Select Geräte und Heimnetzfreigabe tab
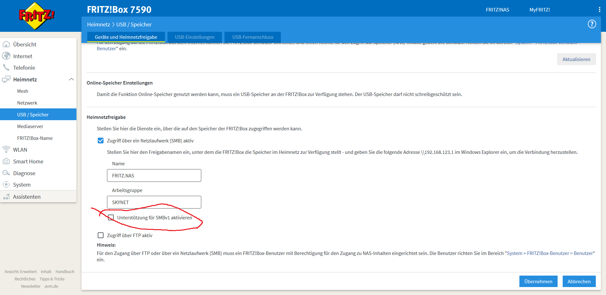 coord(126,37)
